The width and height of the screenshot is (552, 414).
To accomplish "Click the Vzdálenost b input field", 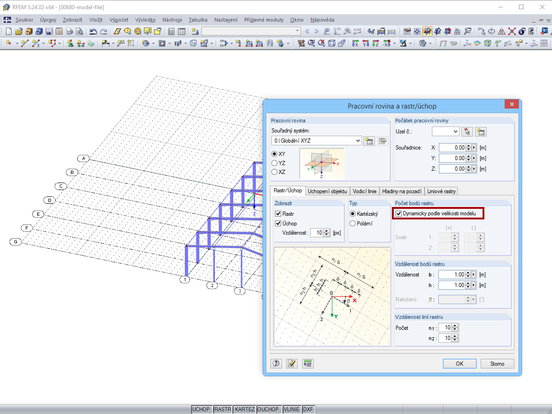I will point(452,275).
